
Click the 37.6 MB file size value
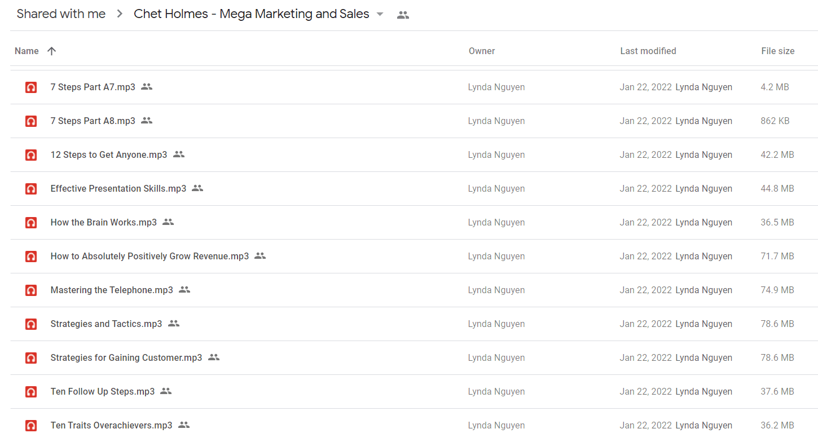(x=777, y=392)
